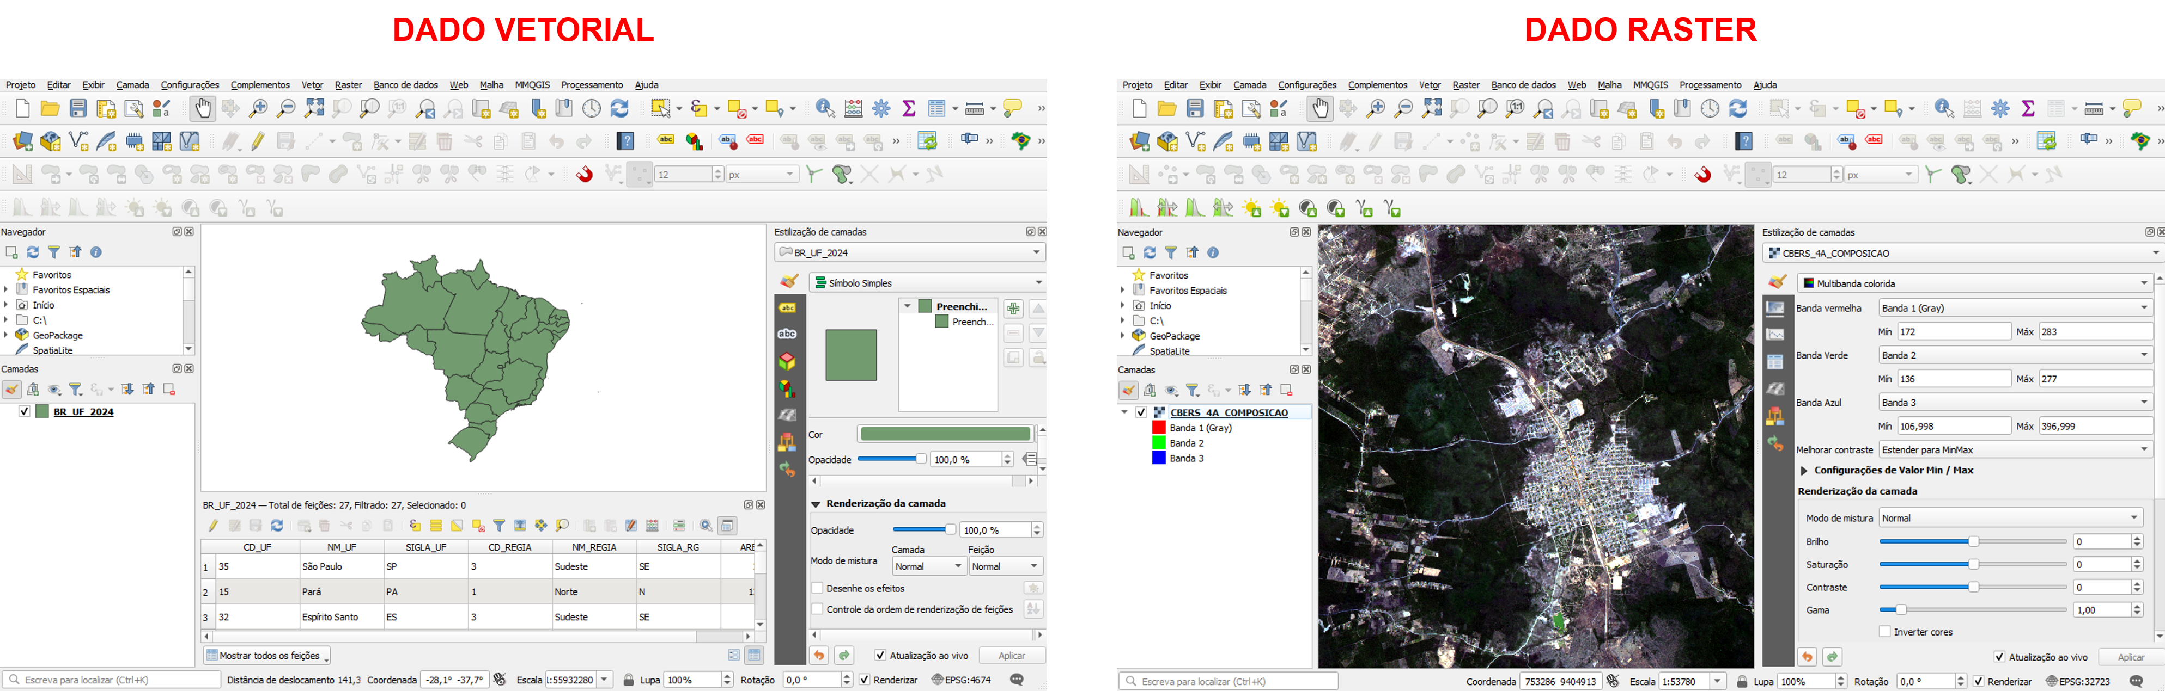Open the Identify Features tool in left window
Screen dimensions: 2165x691
click(x=824, y=108)
